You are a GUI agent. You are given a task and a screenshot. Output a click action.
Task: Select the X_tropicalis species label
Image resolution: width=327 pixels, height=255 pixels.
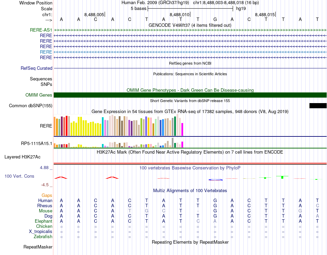(x=41, y=232)
